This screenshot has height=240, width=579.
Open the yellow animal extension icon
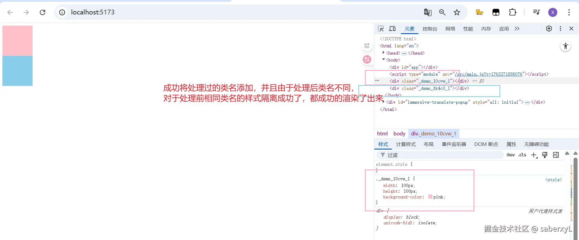[479, 12]
